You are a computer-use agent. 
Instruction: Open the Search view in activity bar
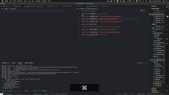tap(167, 11)
